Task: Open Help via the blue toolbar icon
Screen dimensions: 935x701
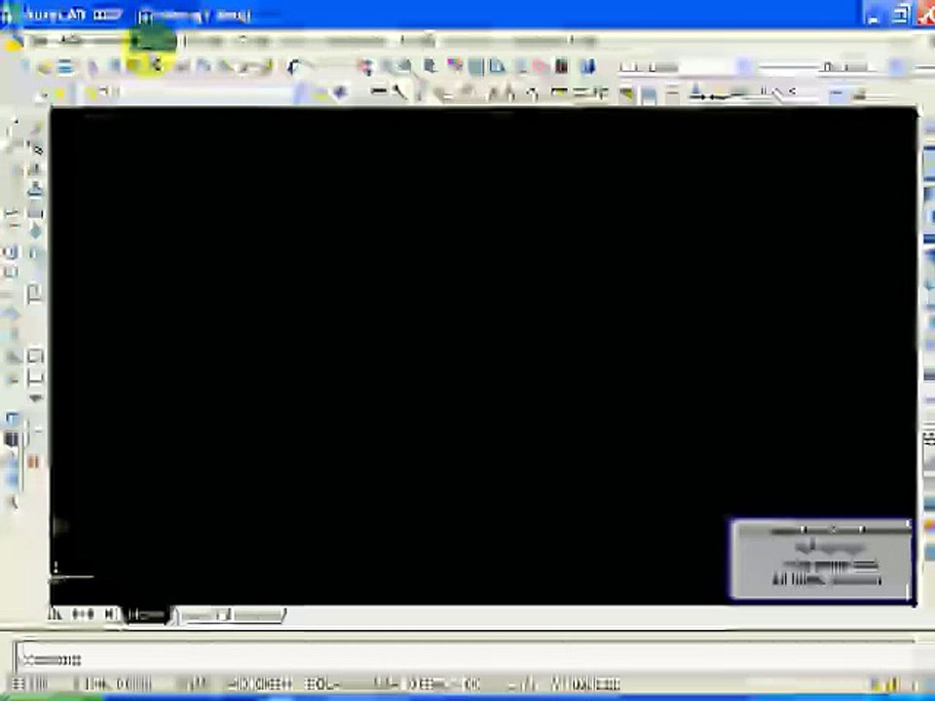Action: tap(588, 67)
